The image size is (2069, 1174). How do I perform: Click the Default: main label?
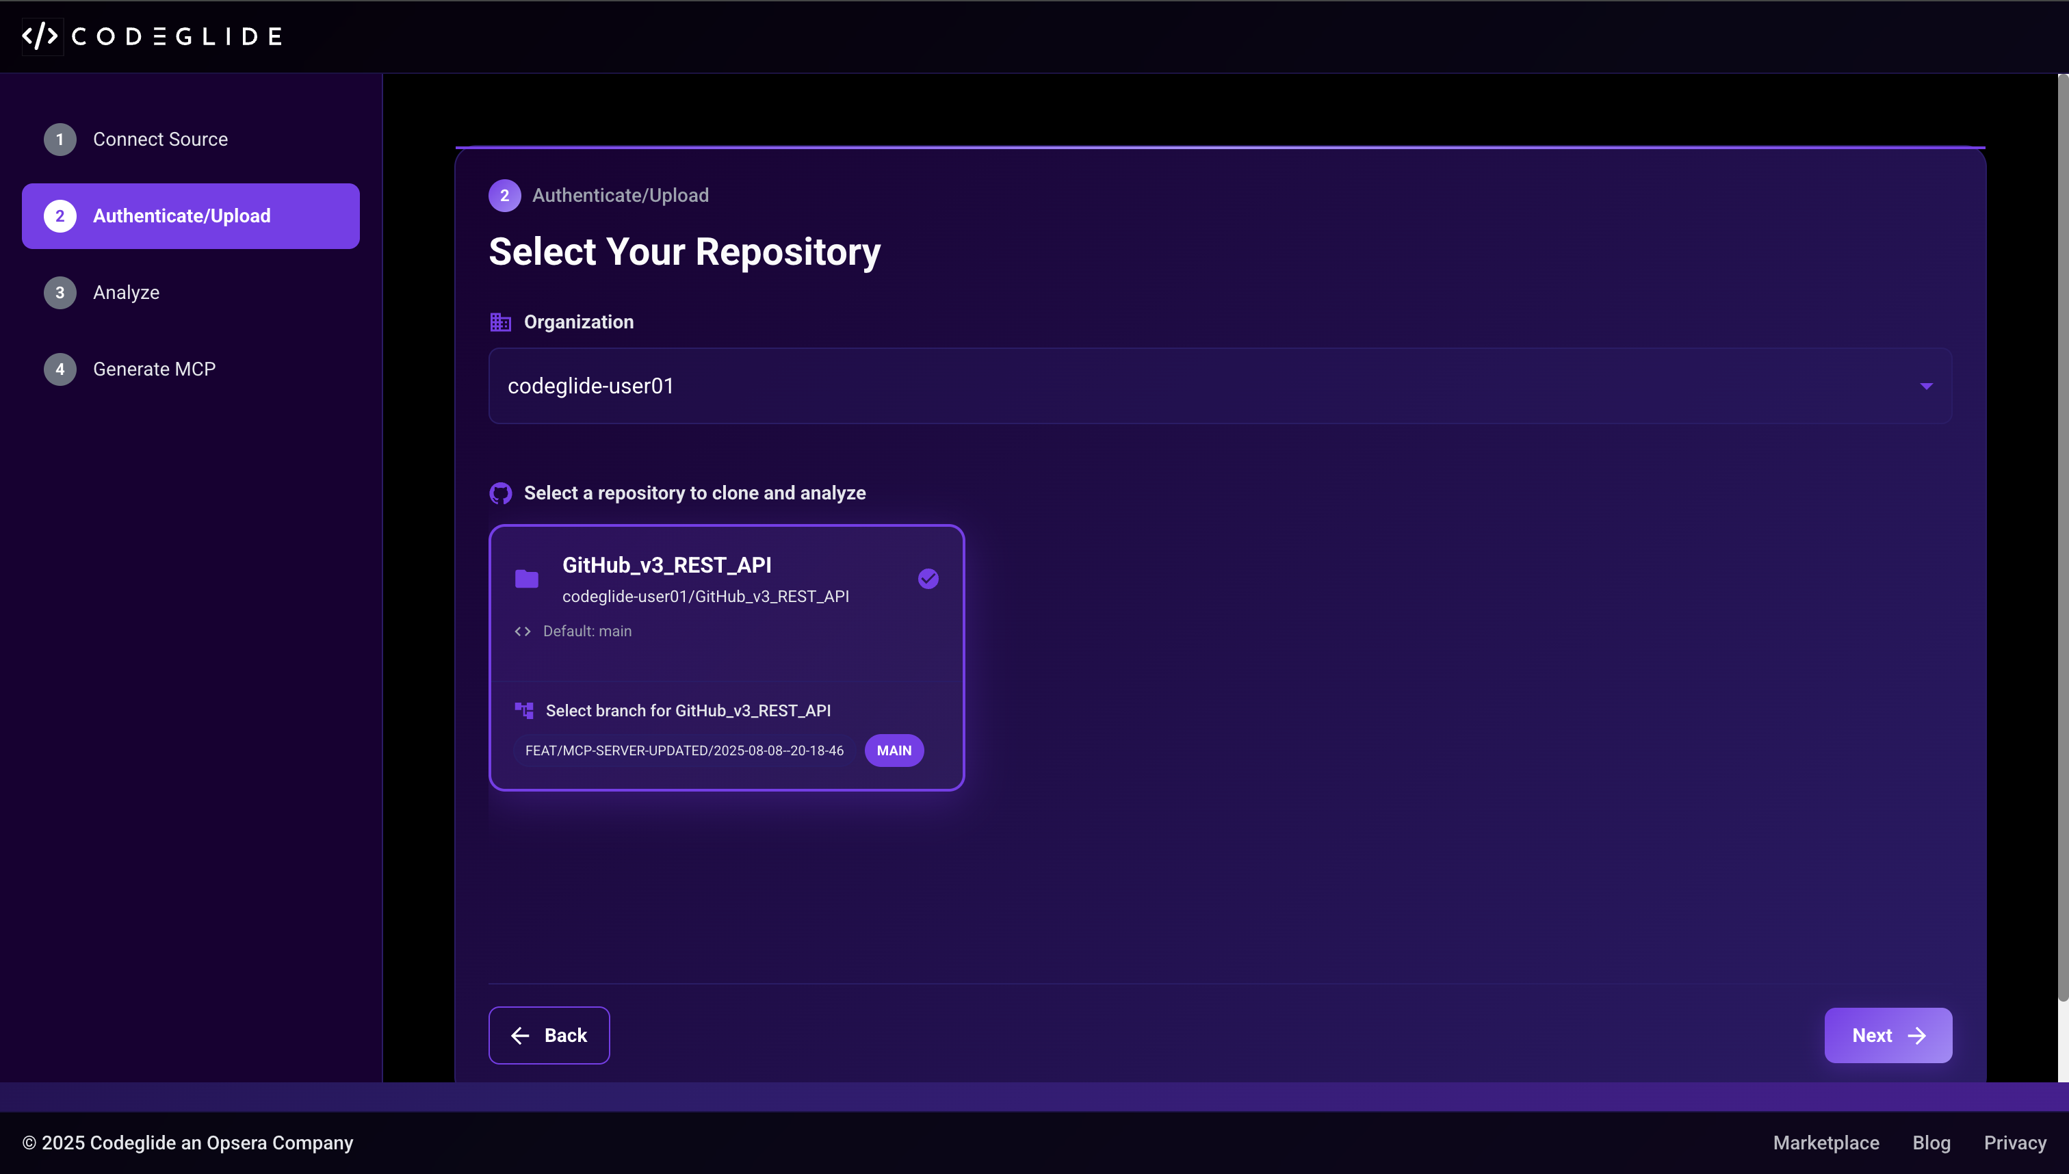pos(587,631)
